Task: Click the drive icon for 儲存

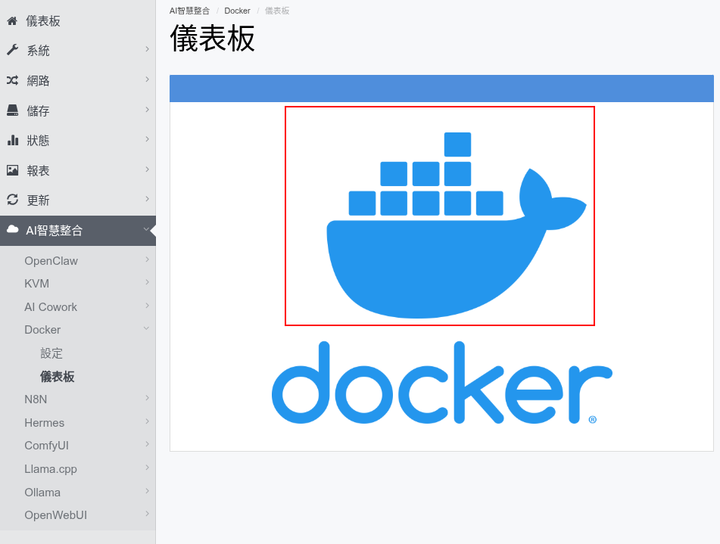Action: coord(12,110)
